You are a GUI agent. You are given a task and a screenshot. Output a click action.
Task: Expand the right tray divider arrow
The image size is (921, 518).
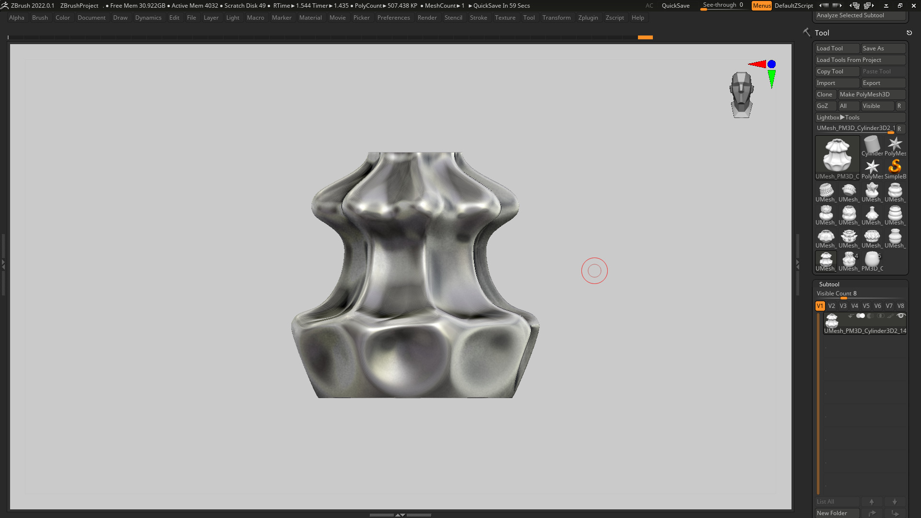click(798, 264)
